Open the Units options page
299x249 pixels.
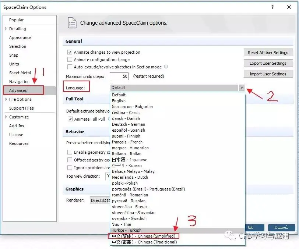pos(14,64)
